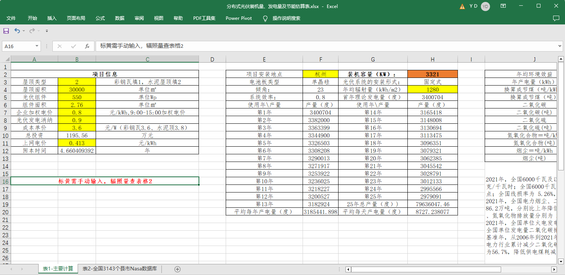Click the Undo arrow icon
This screenshot has width=565, height=275.
point(17,31)
